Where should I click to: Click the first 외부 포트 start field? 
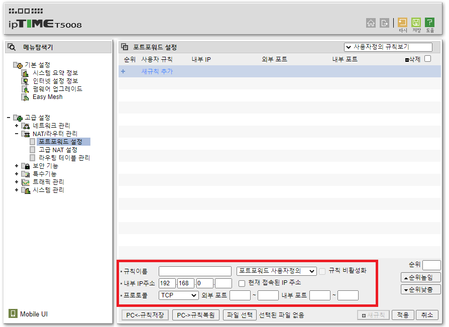pos(240,295)
